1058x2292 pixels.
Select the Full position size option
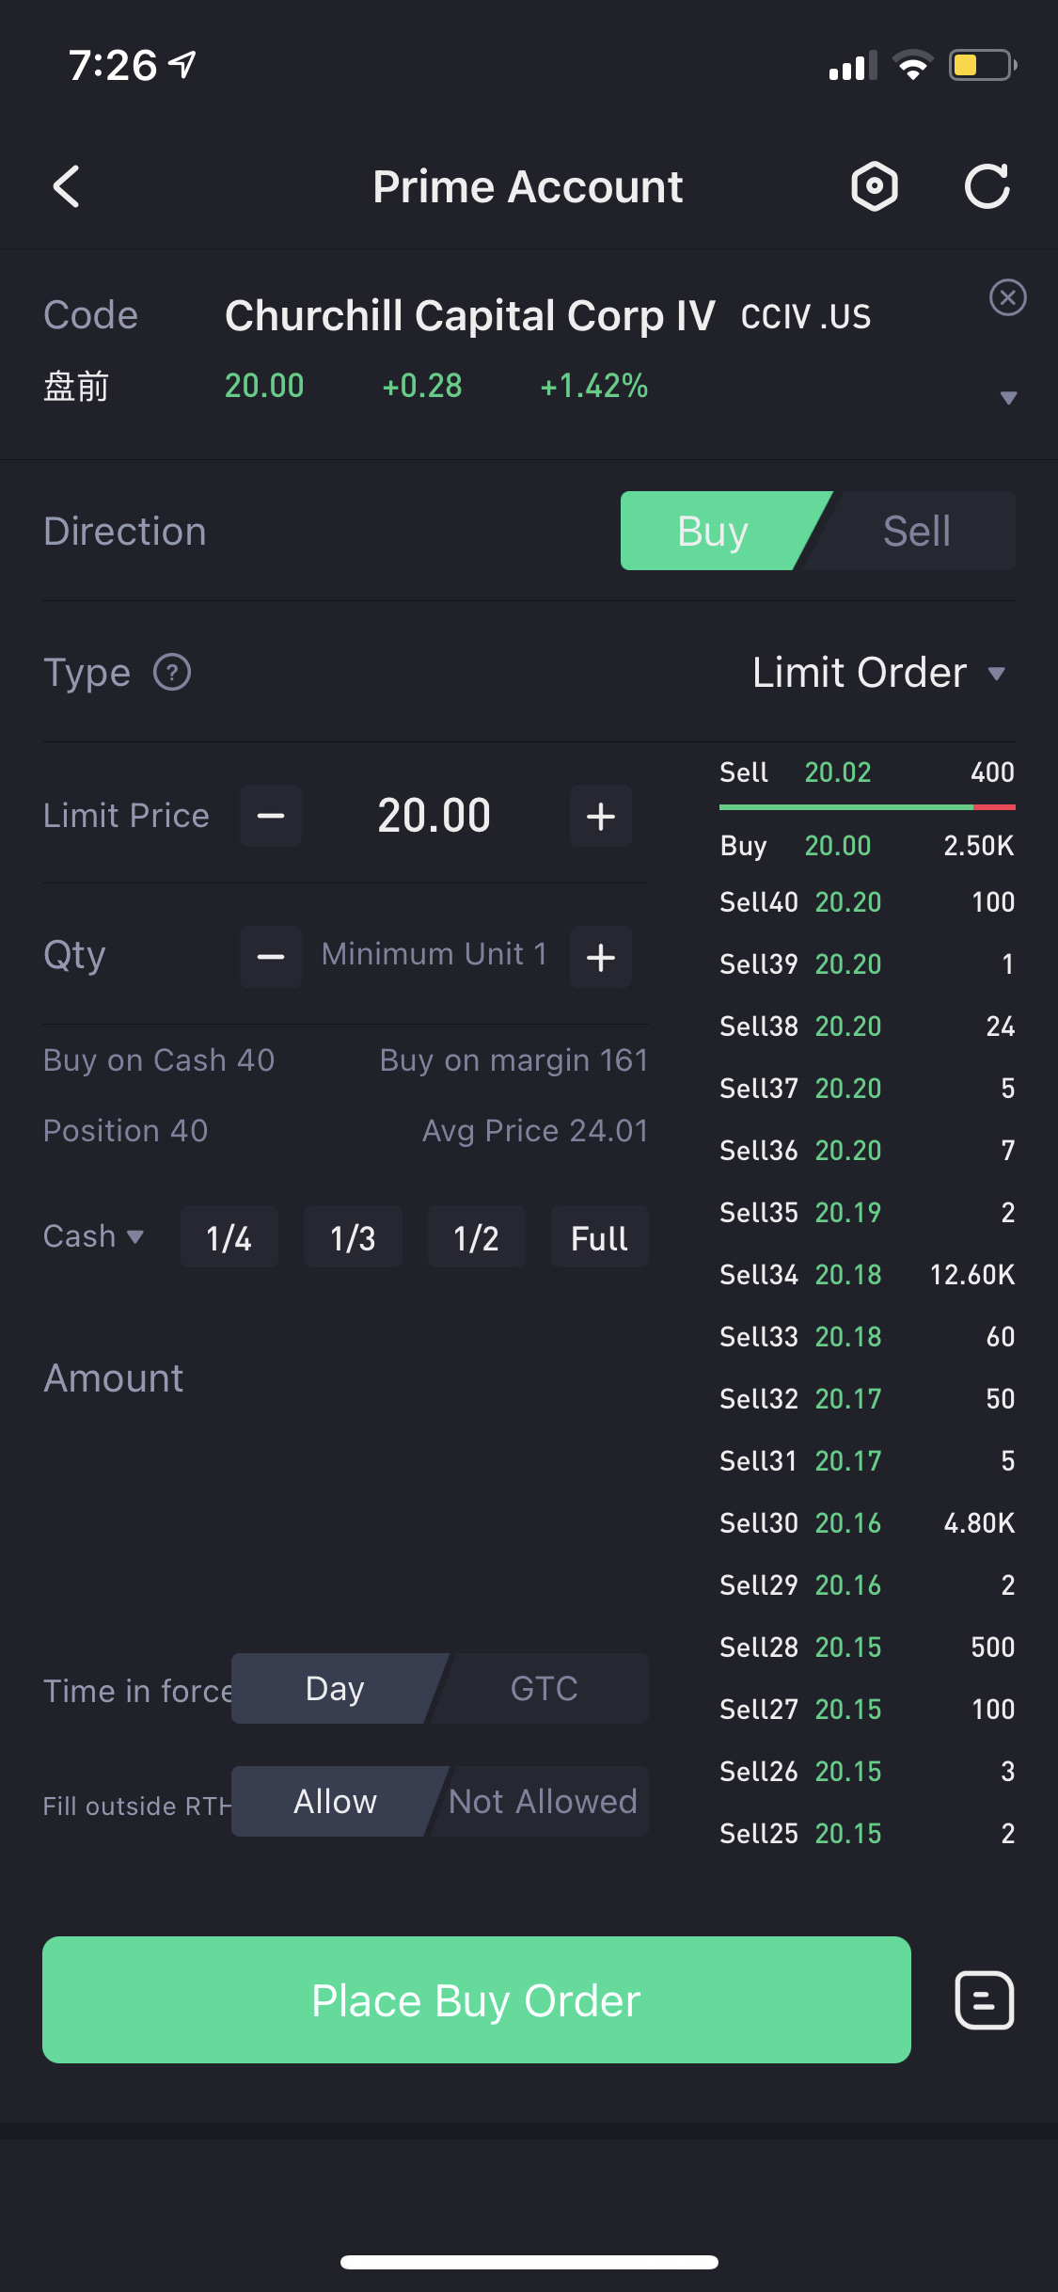(599, 1237)
